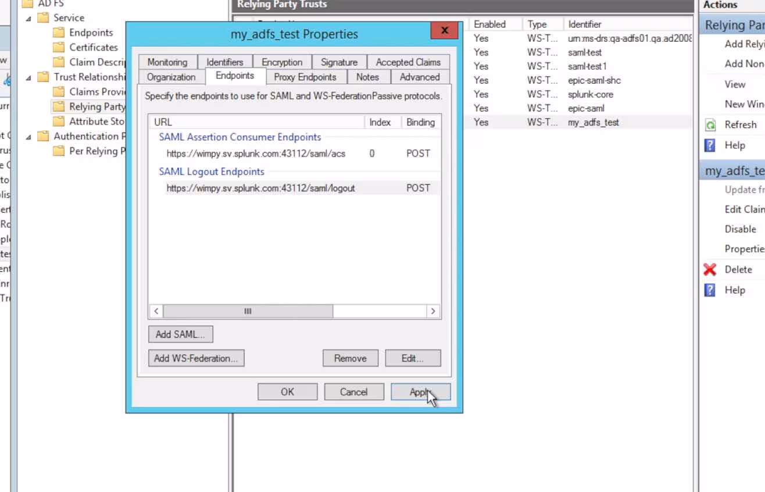
Task: Select the splunk-core relying party row
Action: (590, 94)
